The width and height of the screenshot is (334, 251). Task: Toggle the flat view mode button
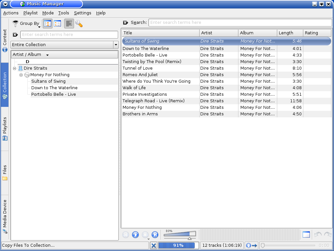tap(57, 24)
